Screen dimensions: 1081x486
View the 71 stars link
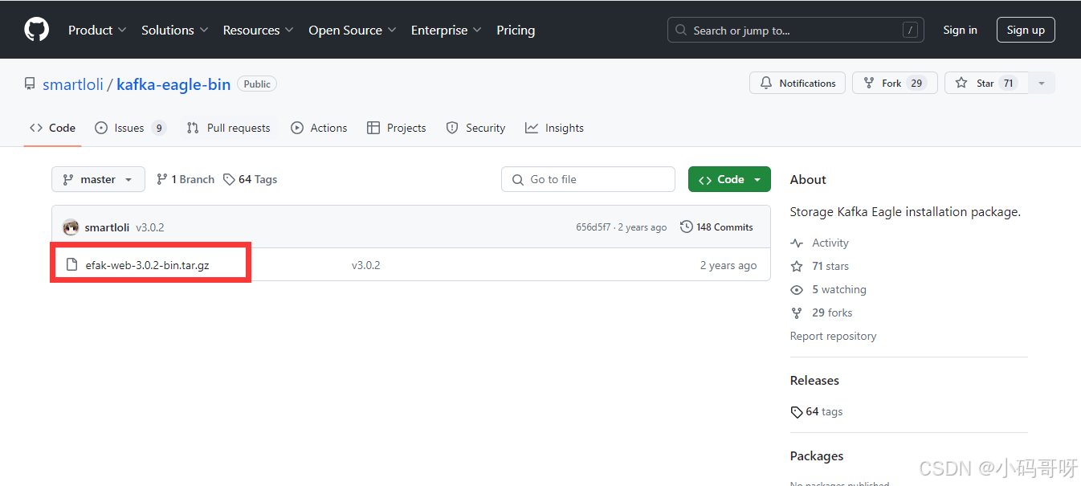pos(830,266)
